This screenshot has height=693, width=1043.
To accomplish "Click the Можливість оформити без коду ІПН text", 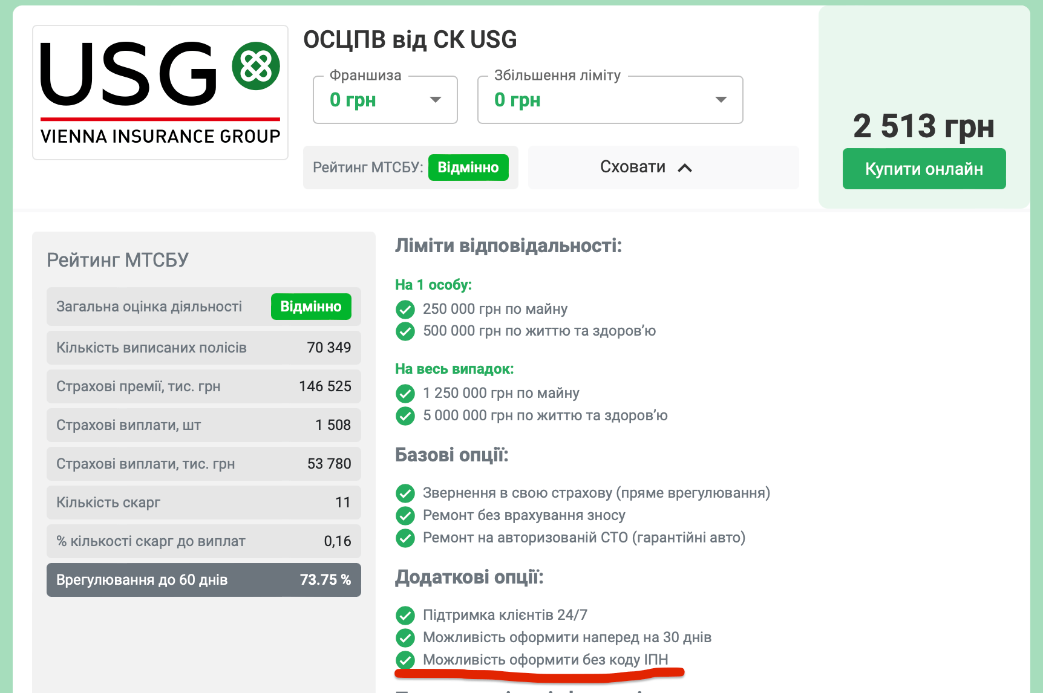I will point(546,660).
